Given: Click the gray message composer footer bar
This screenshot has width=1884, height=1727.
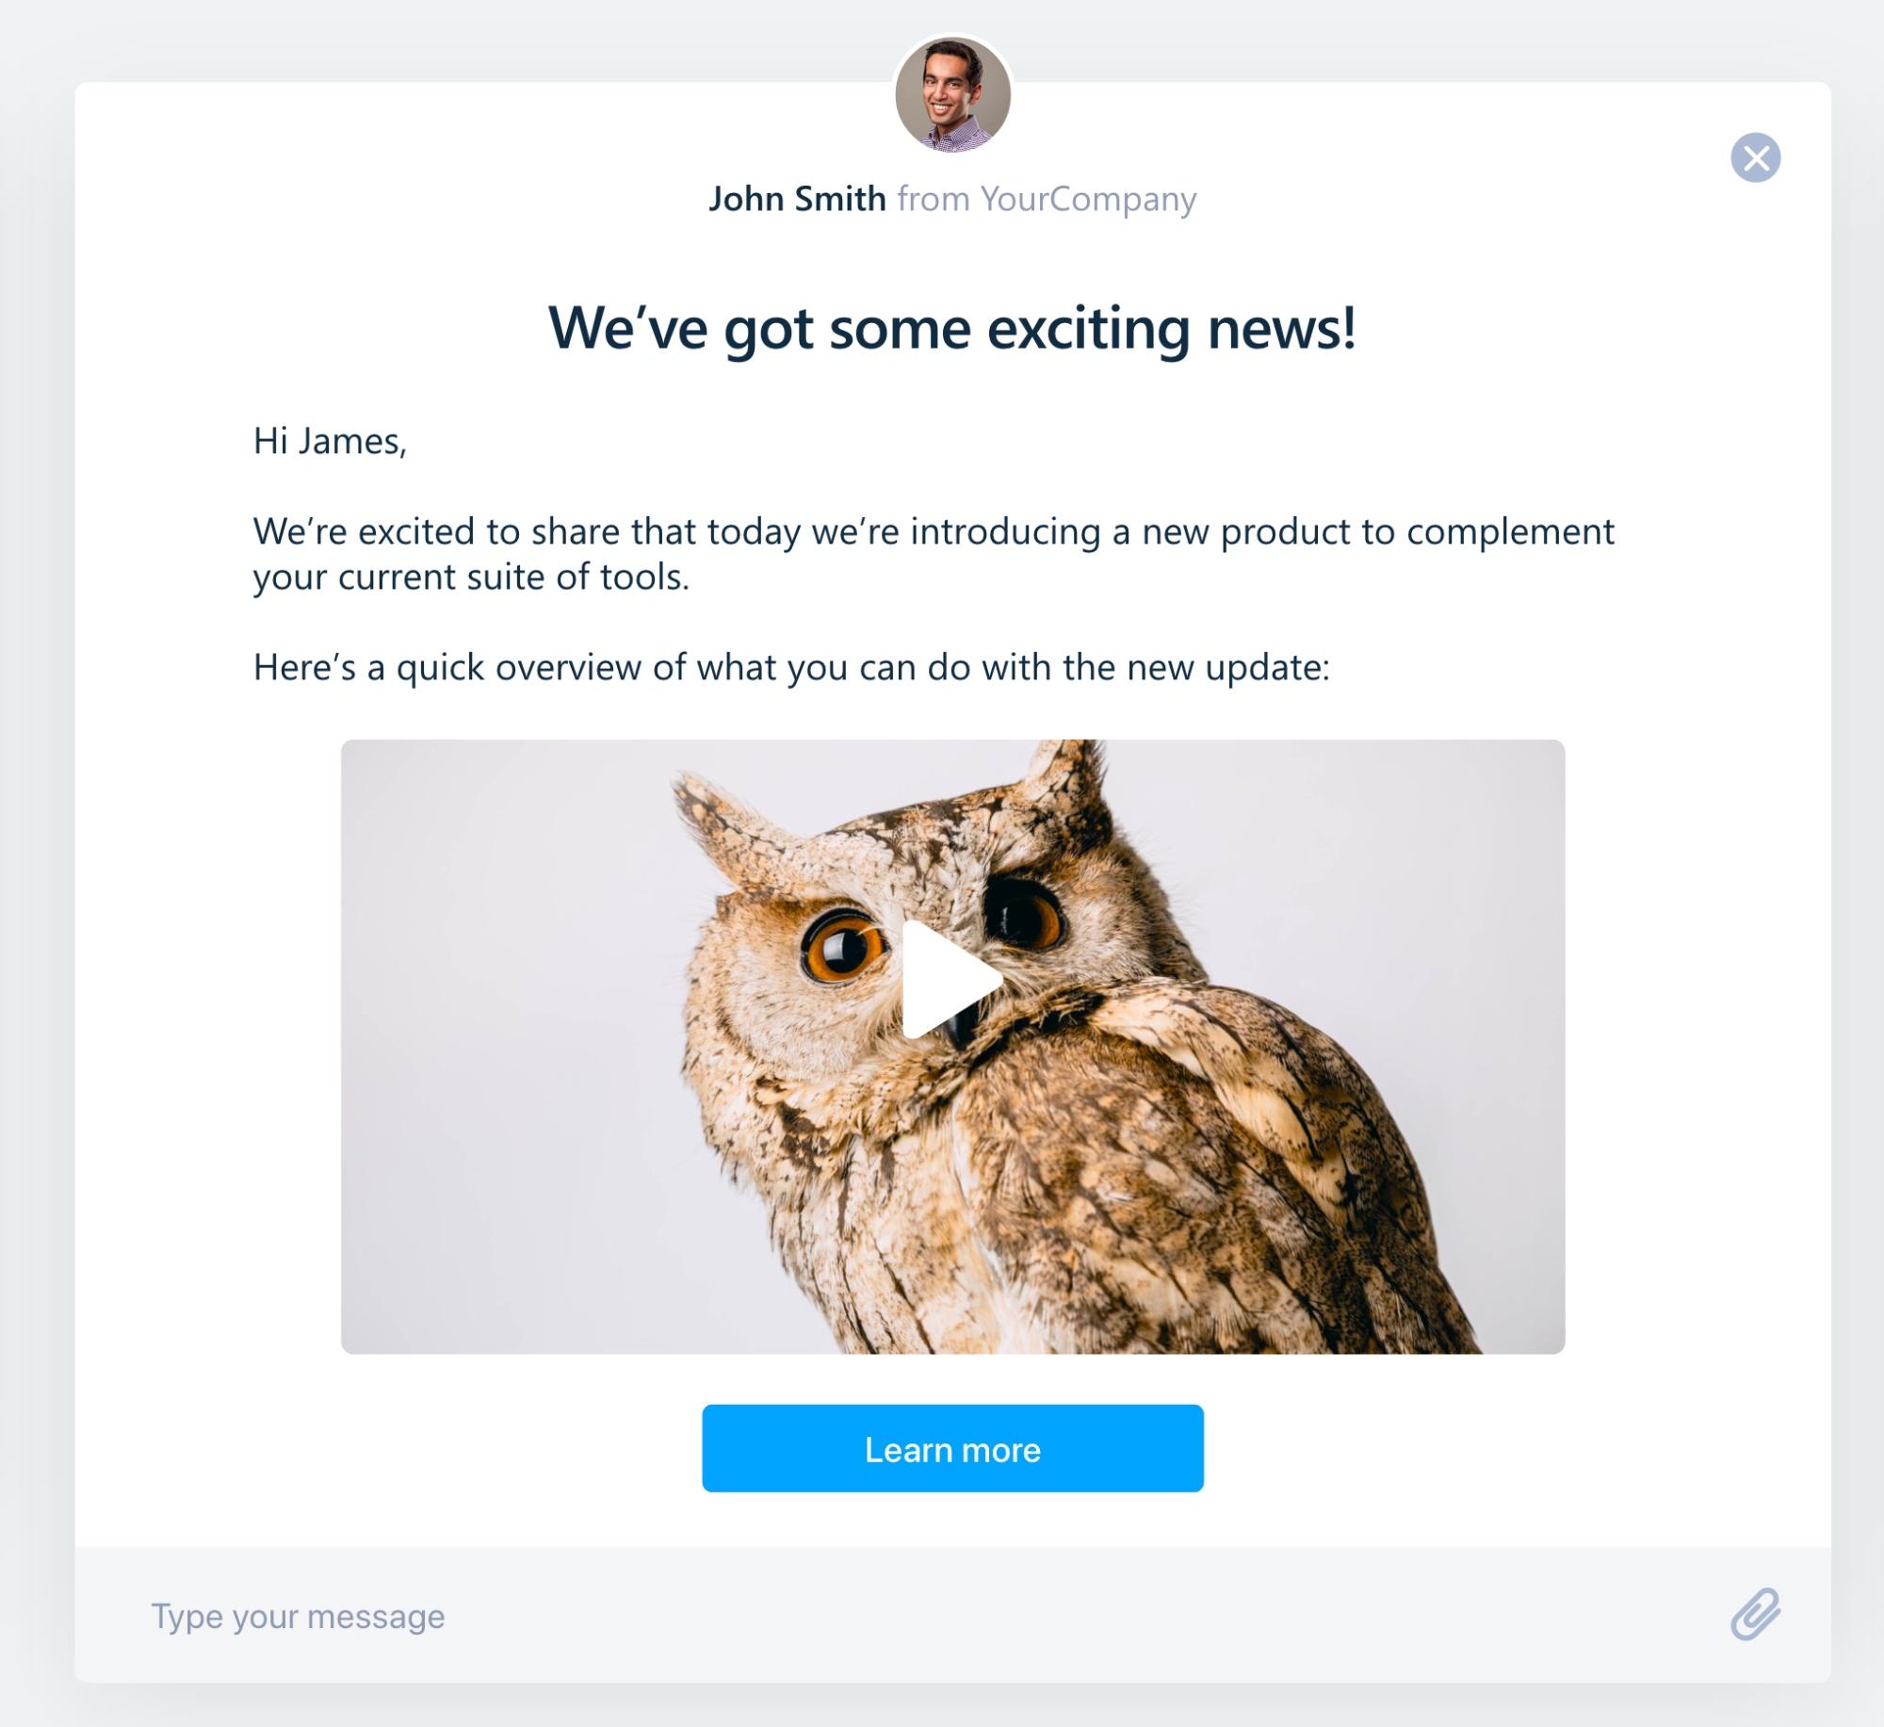Looking at the screenshot, I should tap(952, 1615).
